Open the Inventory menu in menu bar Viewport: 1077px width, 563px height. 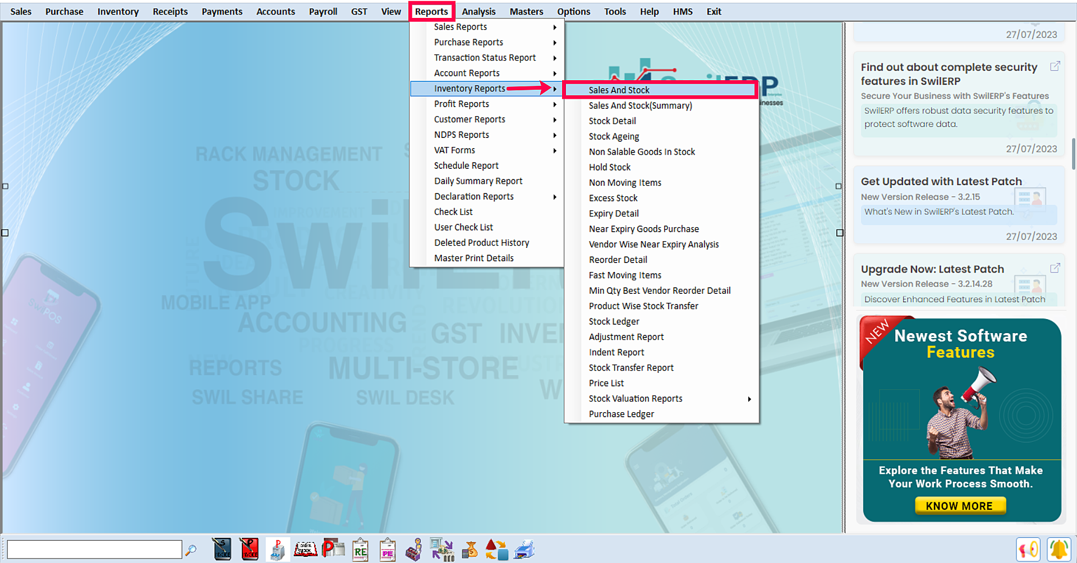[118, 11]
